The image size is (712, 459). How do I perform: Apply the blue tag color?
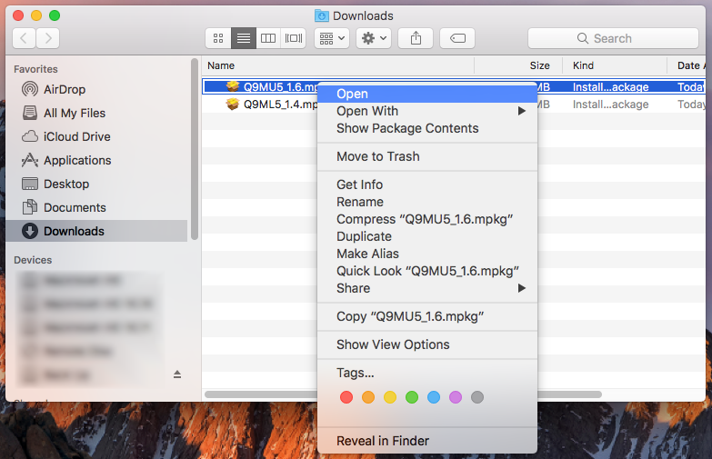[x=434, y=397]
